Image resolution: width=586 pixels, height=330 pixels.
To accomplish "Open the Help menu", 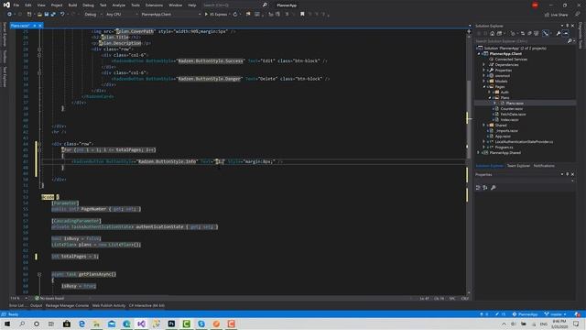I will [192, 5].
